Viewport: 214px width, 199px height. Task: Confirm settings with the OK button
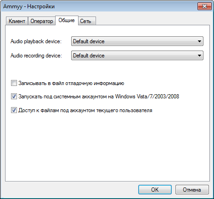[x=155, y=190]
